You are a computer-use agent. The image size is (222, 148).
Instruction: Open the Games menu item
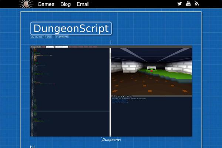click(46, 4)
